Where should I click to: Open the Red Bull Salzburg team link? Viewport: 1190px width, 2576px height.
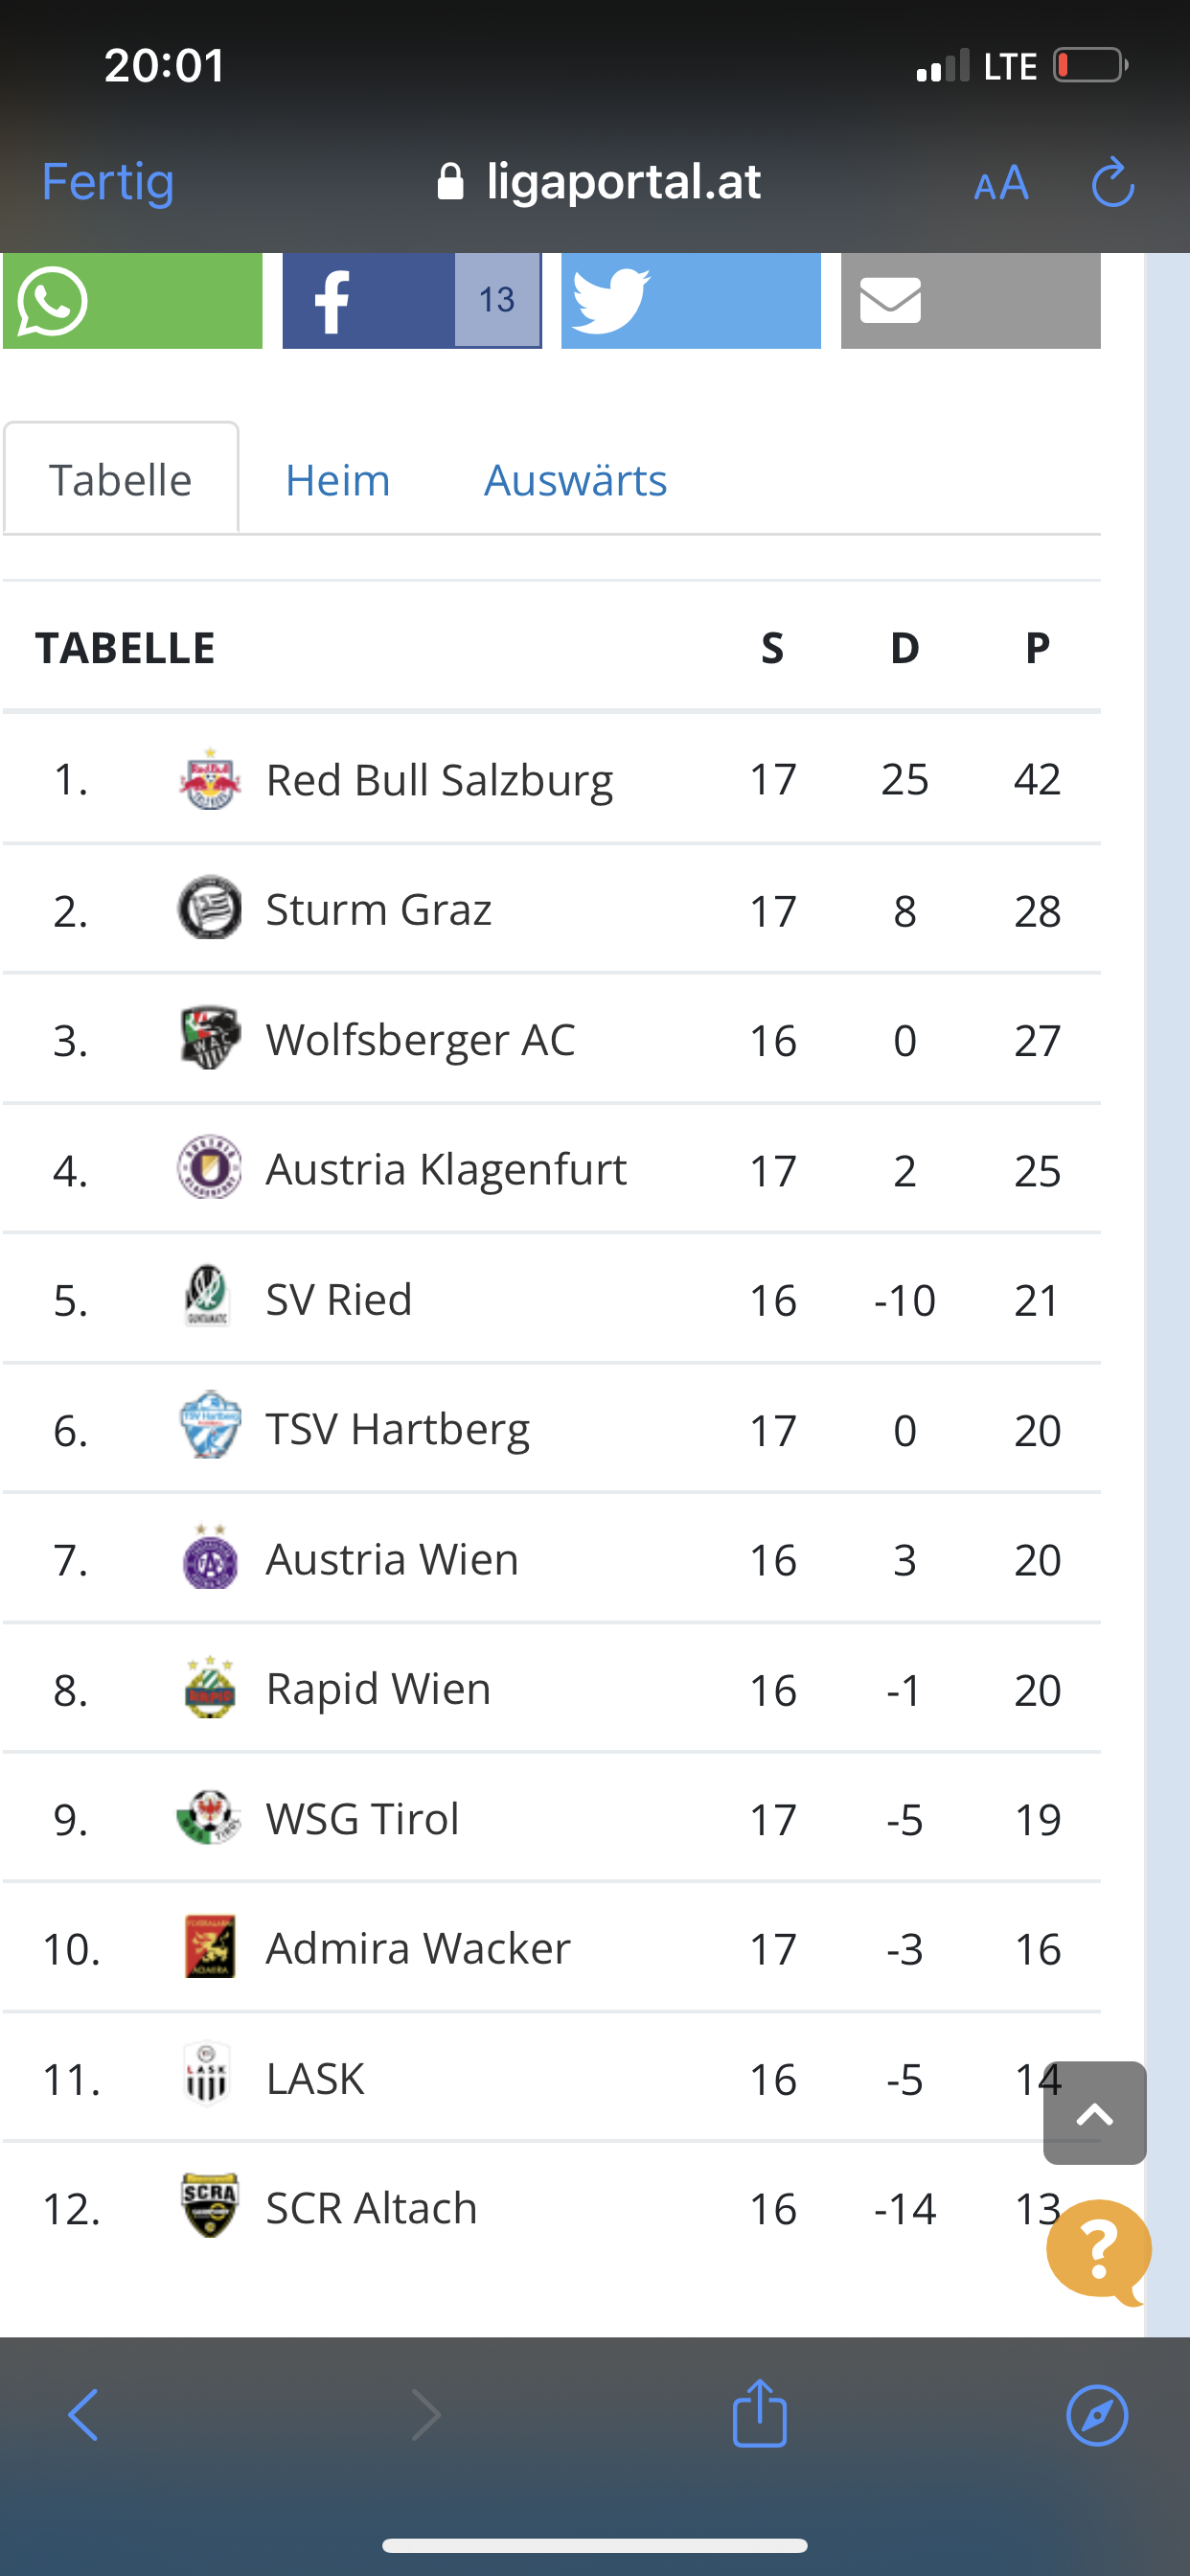tap(439, 780)
